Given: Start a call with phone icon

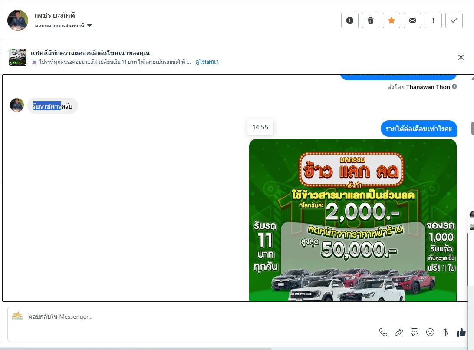Looking at the screenshot, I should point(383,333).
